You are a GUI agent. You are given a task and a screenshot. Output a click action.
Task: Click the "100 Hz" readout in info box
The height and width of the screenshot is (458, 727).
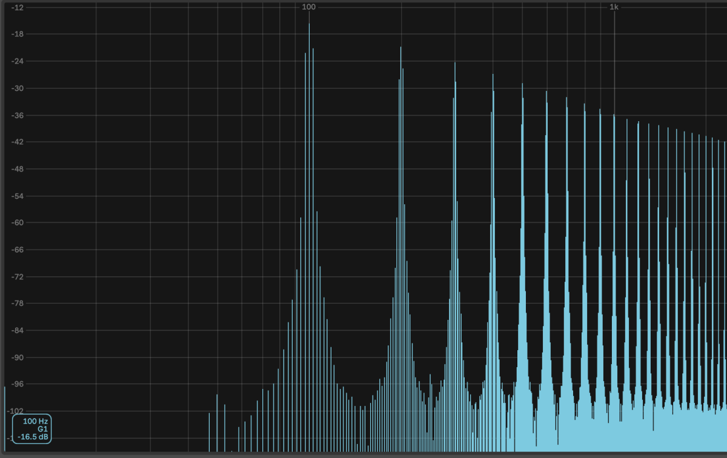[x=35, y=420]
